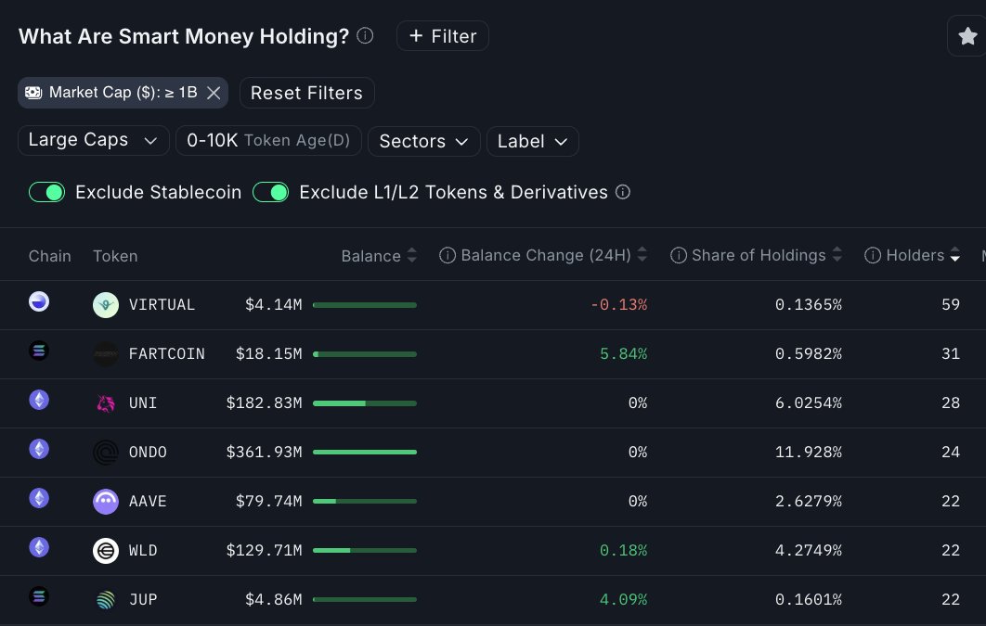The width and height of the screenshot is (986, 626).
Task: Toggle off Exclude Stablecoin switch
Action: click(46, 192)
